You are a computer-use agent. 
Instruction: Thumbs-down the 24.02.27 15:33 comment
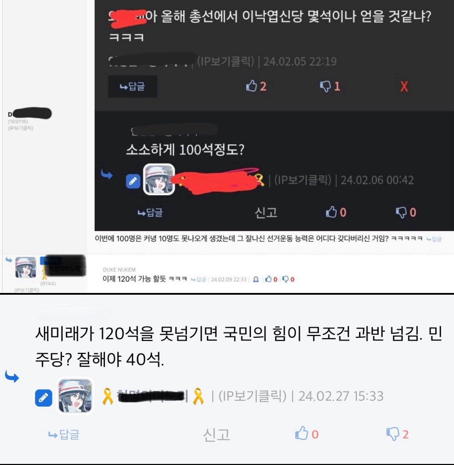point(392,434)
